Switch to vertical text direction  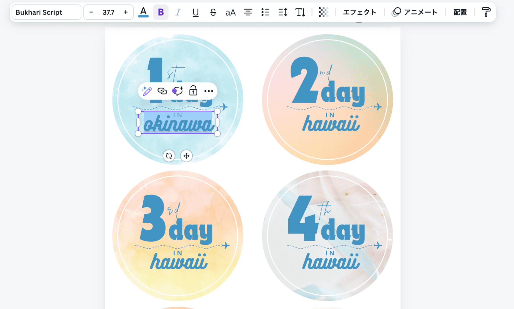(x=300, y=12)
